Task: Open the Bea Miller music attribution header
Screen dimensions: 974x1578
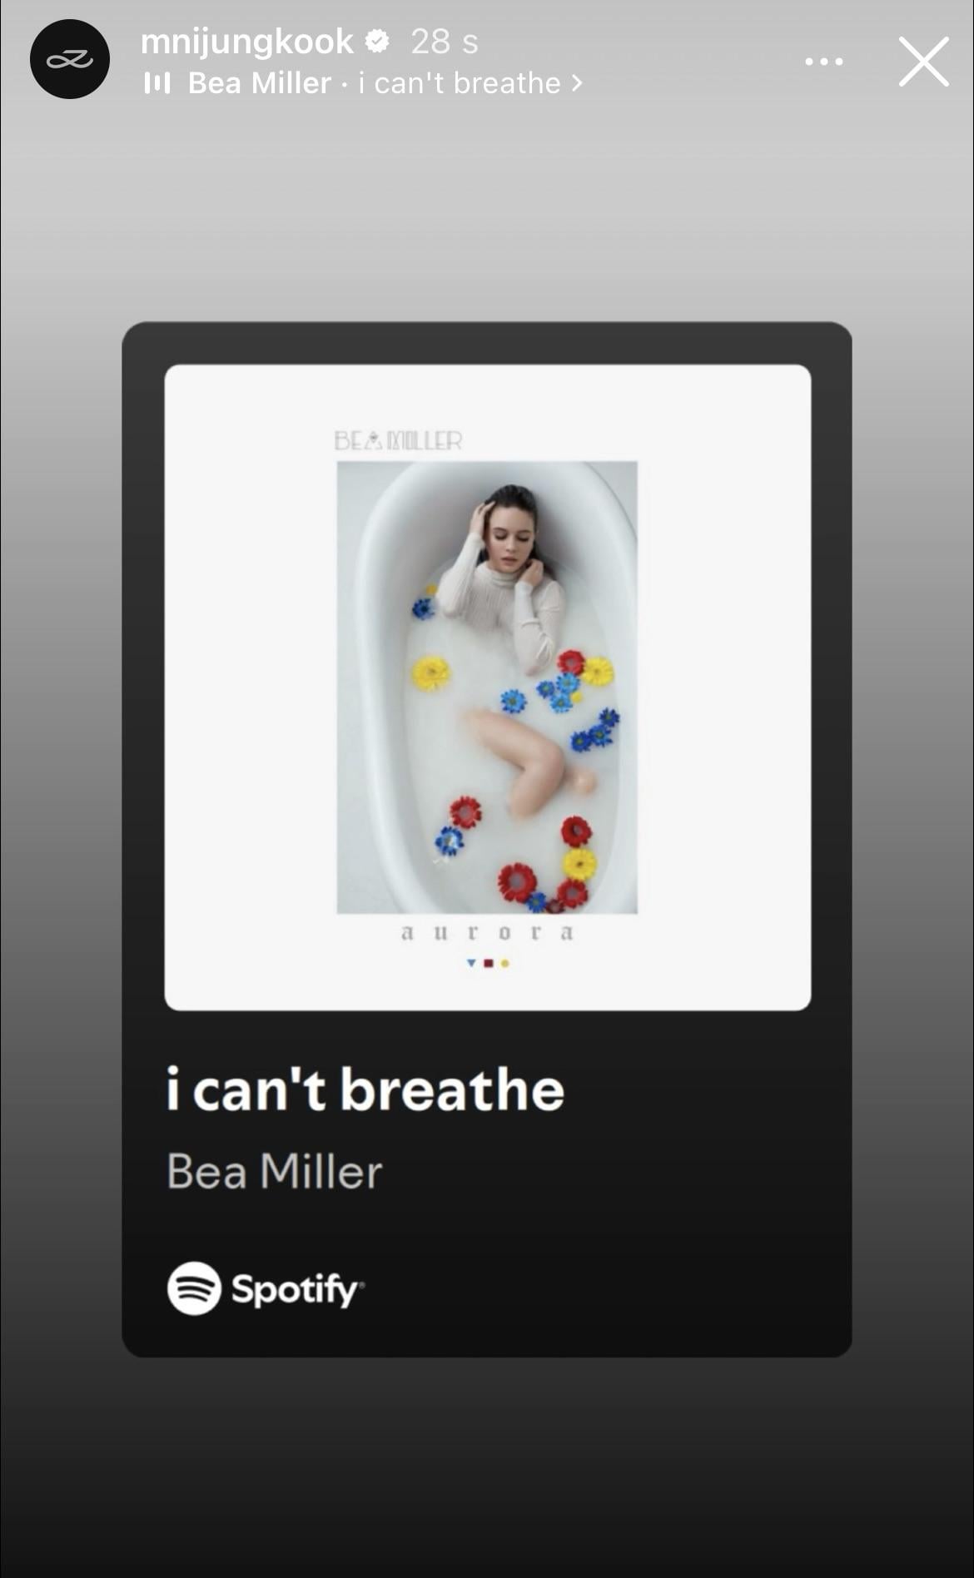Action: tap(364, 83)
